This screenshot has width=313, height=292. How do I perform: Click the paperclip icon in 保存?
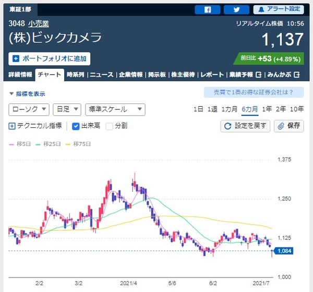[281, 126]
